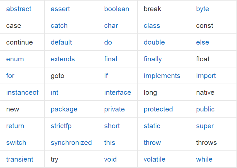237x168 pixels.
Task: Follow the boolean keyword link
Action: tap(117, 9)
